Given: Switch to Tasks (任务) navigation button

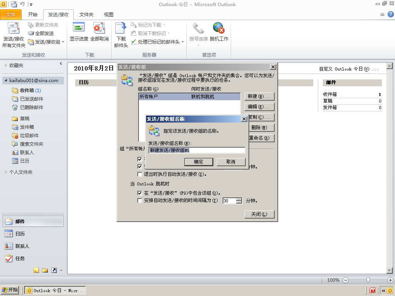Looking at the screenshot, I should click(33, 259).
